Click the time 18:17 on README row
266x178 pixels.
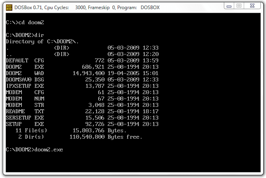click(150, 111)
